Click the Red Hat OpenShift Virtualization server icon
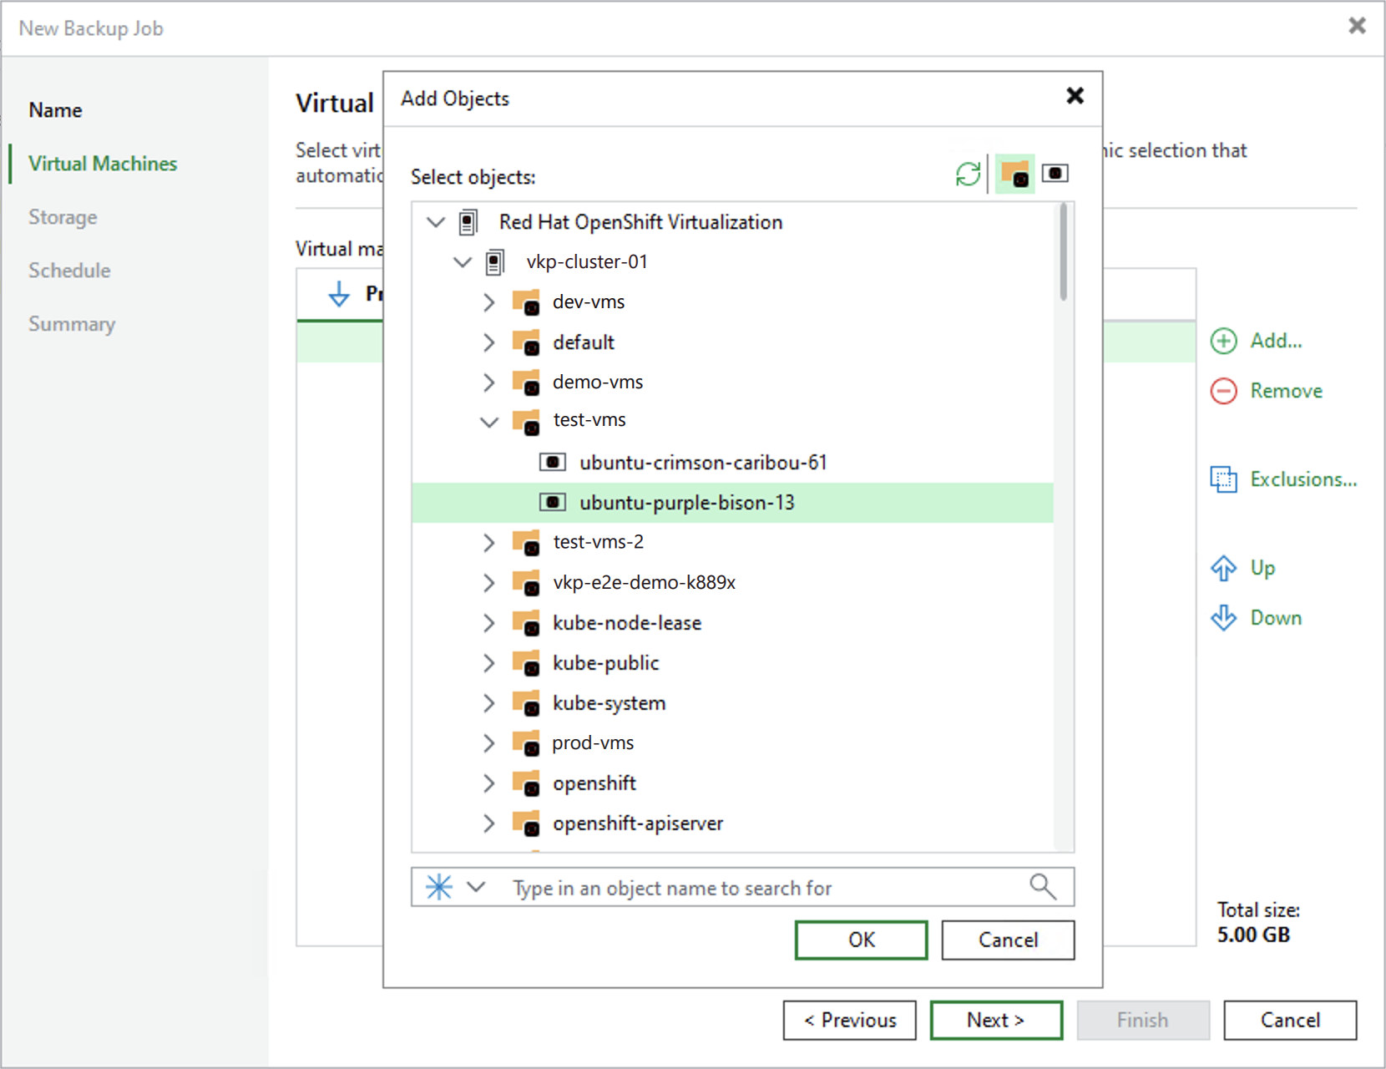 (x=468, y=222)
